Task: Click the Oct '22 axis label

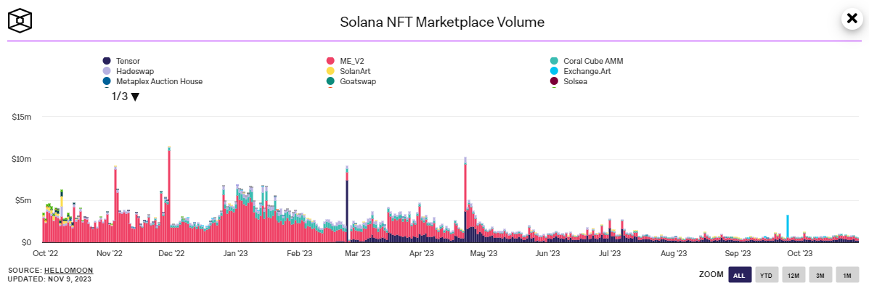Action: pyautogui.click(x=46, y=254)
